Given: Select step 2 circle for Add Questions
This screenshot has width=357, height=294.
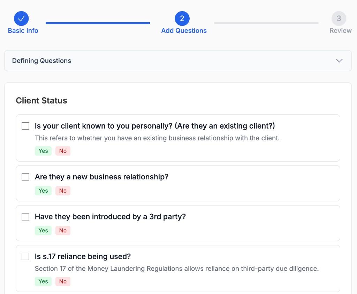Looking at the screenshot, I should (182, 18).
